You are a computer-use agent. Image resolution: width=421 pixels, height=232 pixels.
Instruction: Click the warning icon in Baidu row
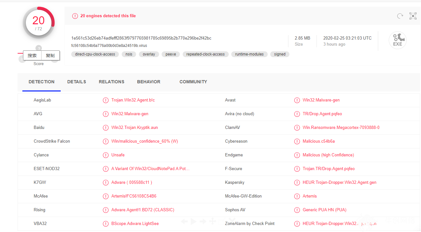pos(106,128)
